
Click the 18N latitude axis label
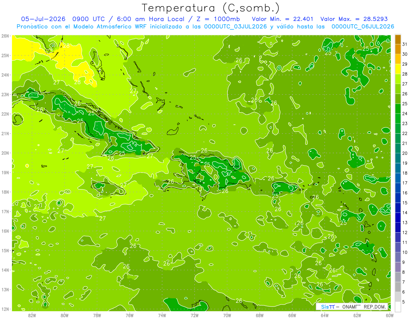5,192
